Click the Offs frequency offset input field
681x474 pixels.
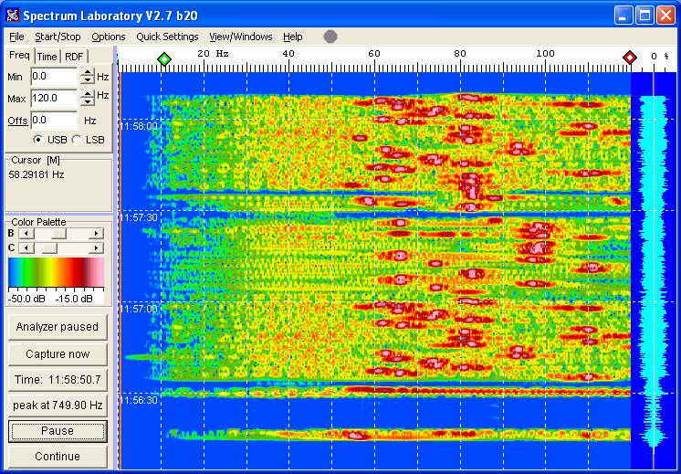(53, 120)
